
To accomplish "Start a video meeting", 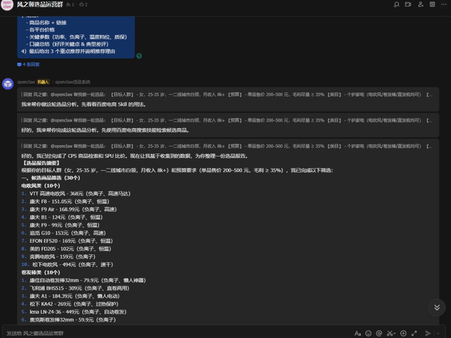I will point(408,4).
